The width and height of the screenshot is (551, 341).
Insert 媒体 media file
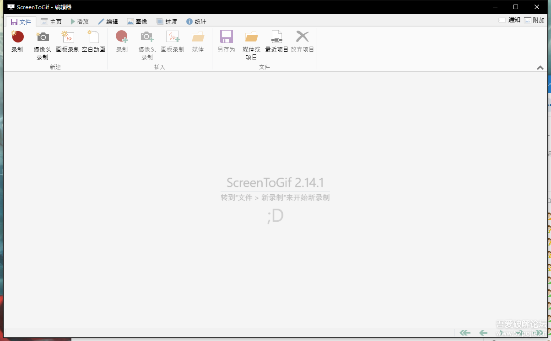point(198,42)
